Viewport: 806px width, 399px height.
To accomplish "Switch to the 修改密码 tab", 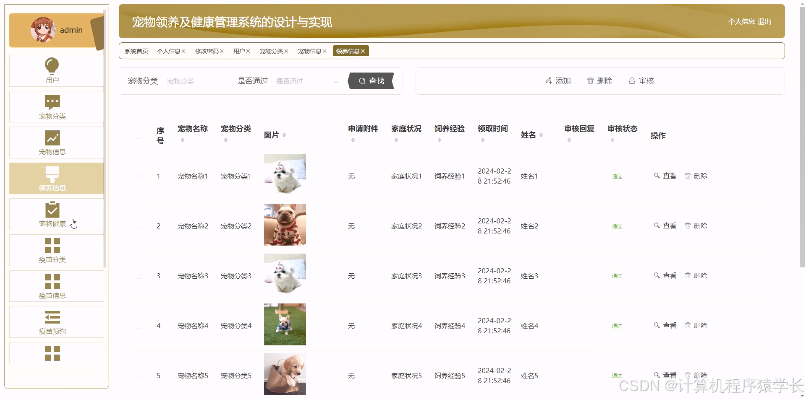I will click(207, 51).
